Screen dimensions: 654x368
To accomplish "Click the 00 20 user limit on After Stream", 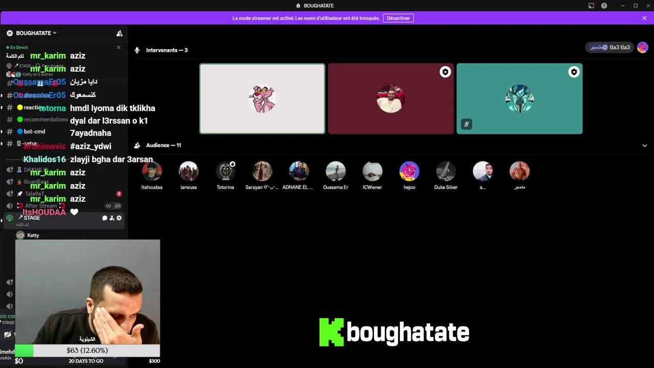I will pyautogui.click(x=113, y=206).
